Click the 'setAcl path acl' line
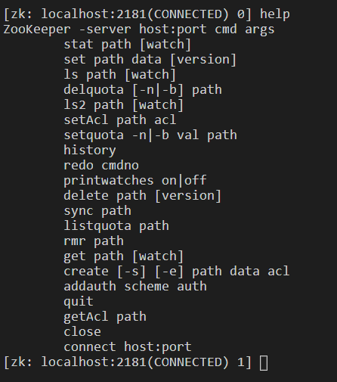 point(120,120)
